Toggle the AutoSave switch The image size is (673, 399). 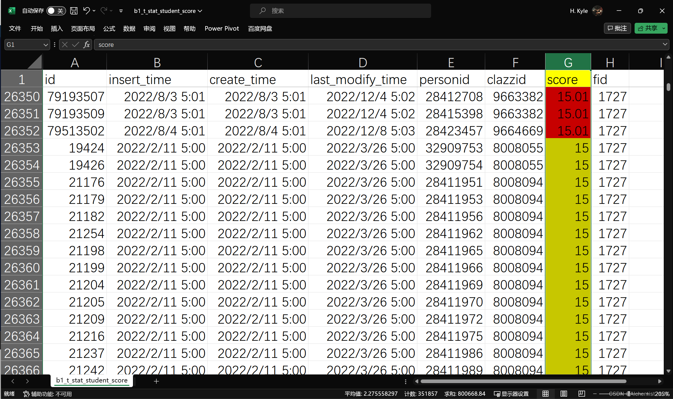pyautogui.click(x=56, y=11)
